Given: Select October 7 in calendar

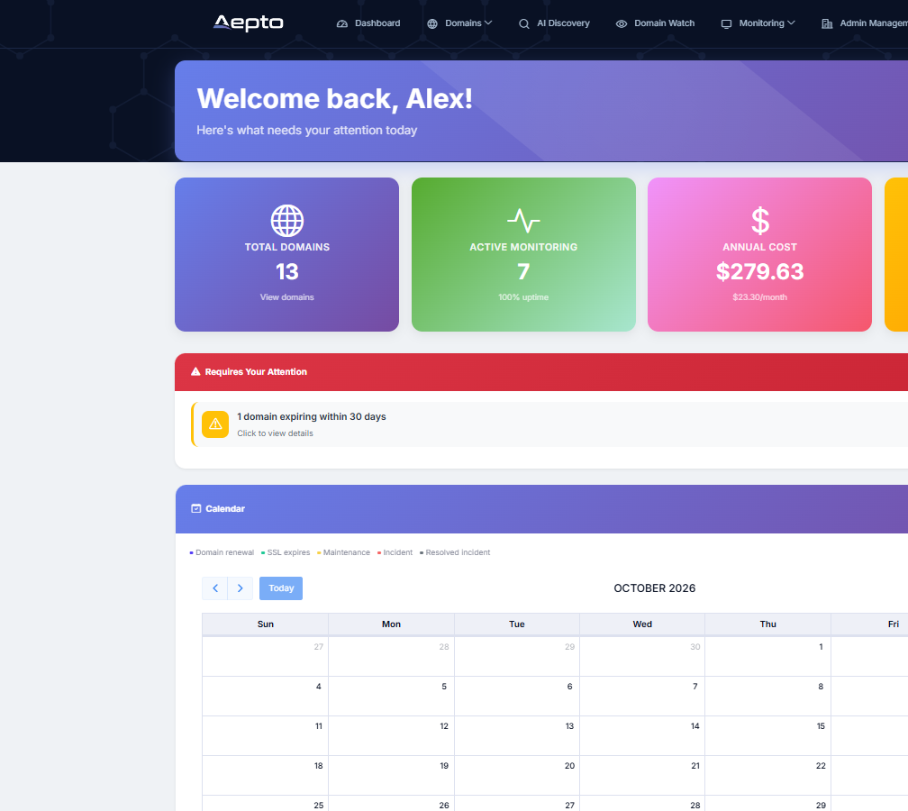Looking at the screenshot, I should (642, 697).
